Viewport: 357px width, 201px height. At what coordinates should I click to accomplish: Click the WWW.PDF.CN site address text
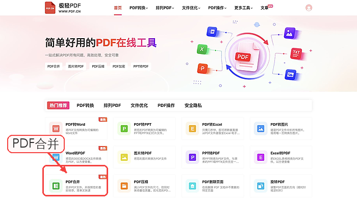(x=70, y=11)
